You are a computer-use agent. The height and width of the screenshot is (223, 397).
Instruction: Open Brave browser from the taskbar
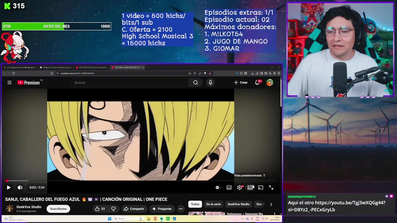[155, 219]
